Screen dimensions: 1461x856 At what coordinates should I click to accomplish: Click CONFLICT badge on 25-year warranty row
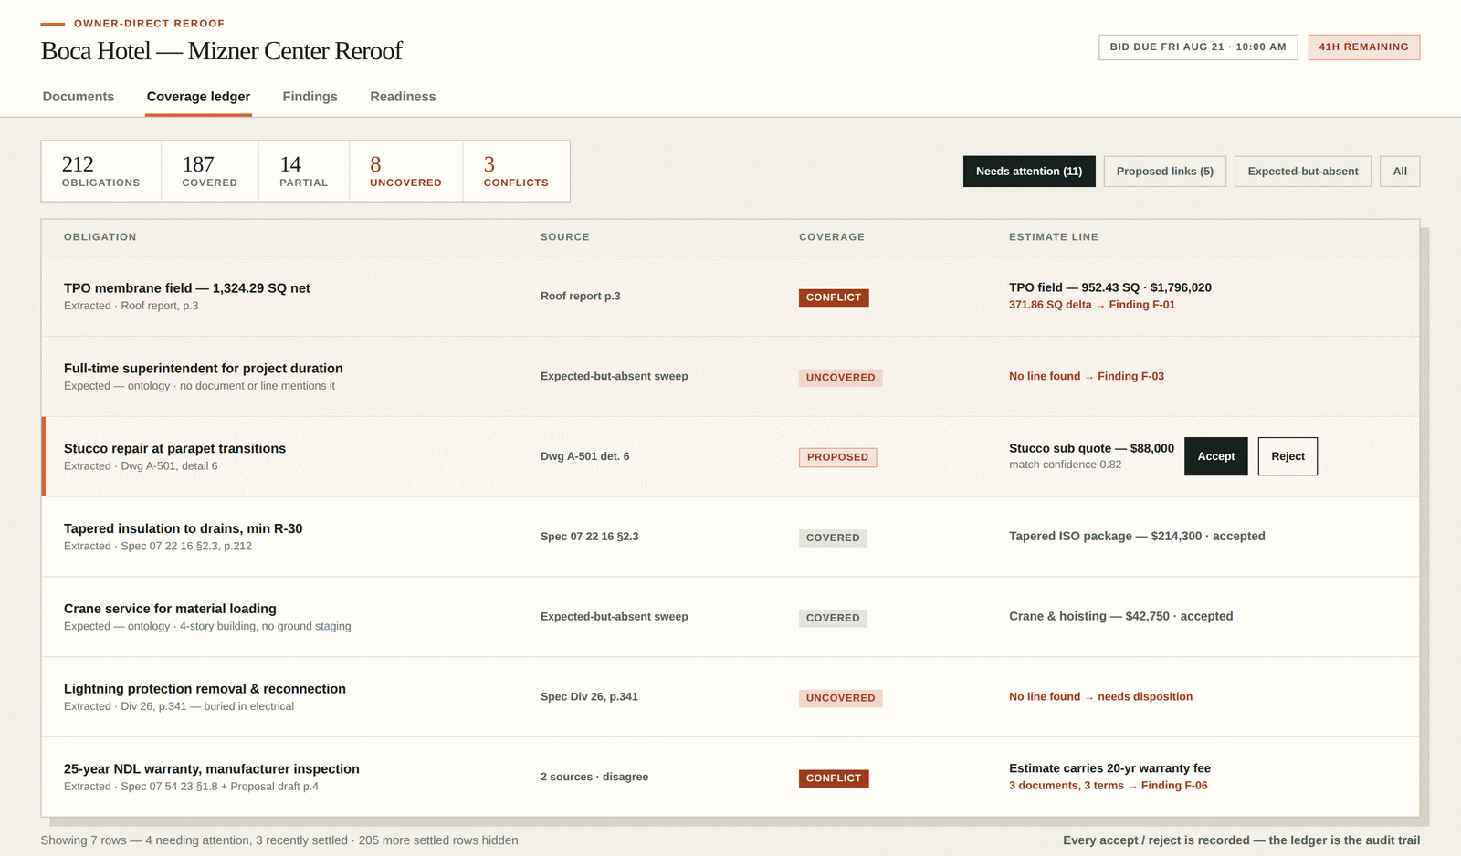834,778
